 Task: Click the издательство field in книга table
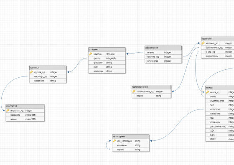click(220, 101)
